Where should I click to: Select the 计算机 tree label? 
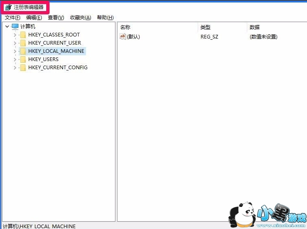coord(28,27)
